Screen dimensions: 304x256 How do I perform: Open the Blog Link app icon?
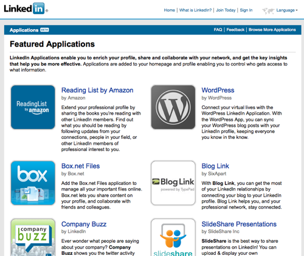click(173, 183)
